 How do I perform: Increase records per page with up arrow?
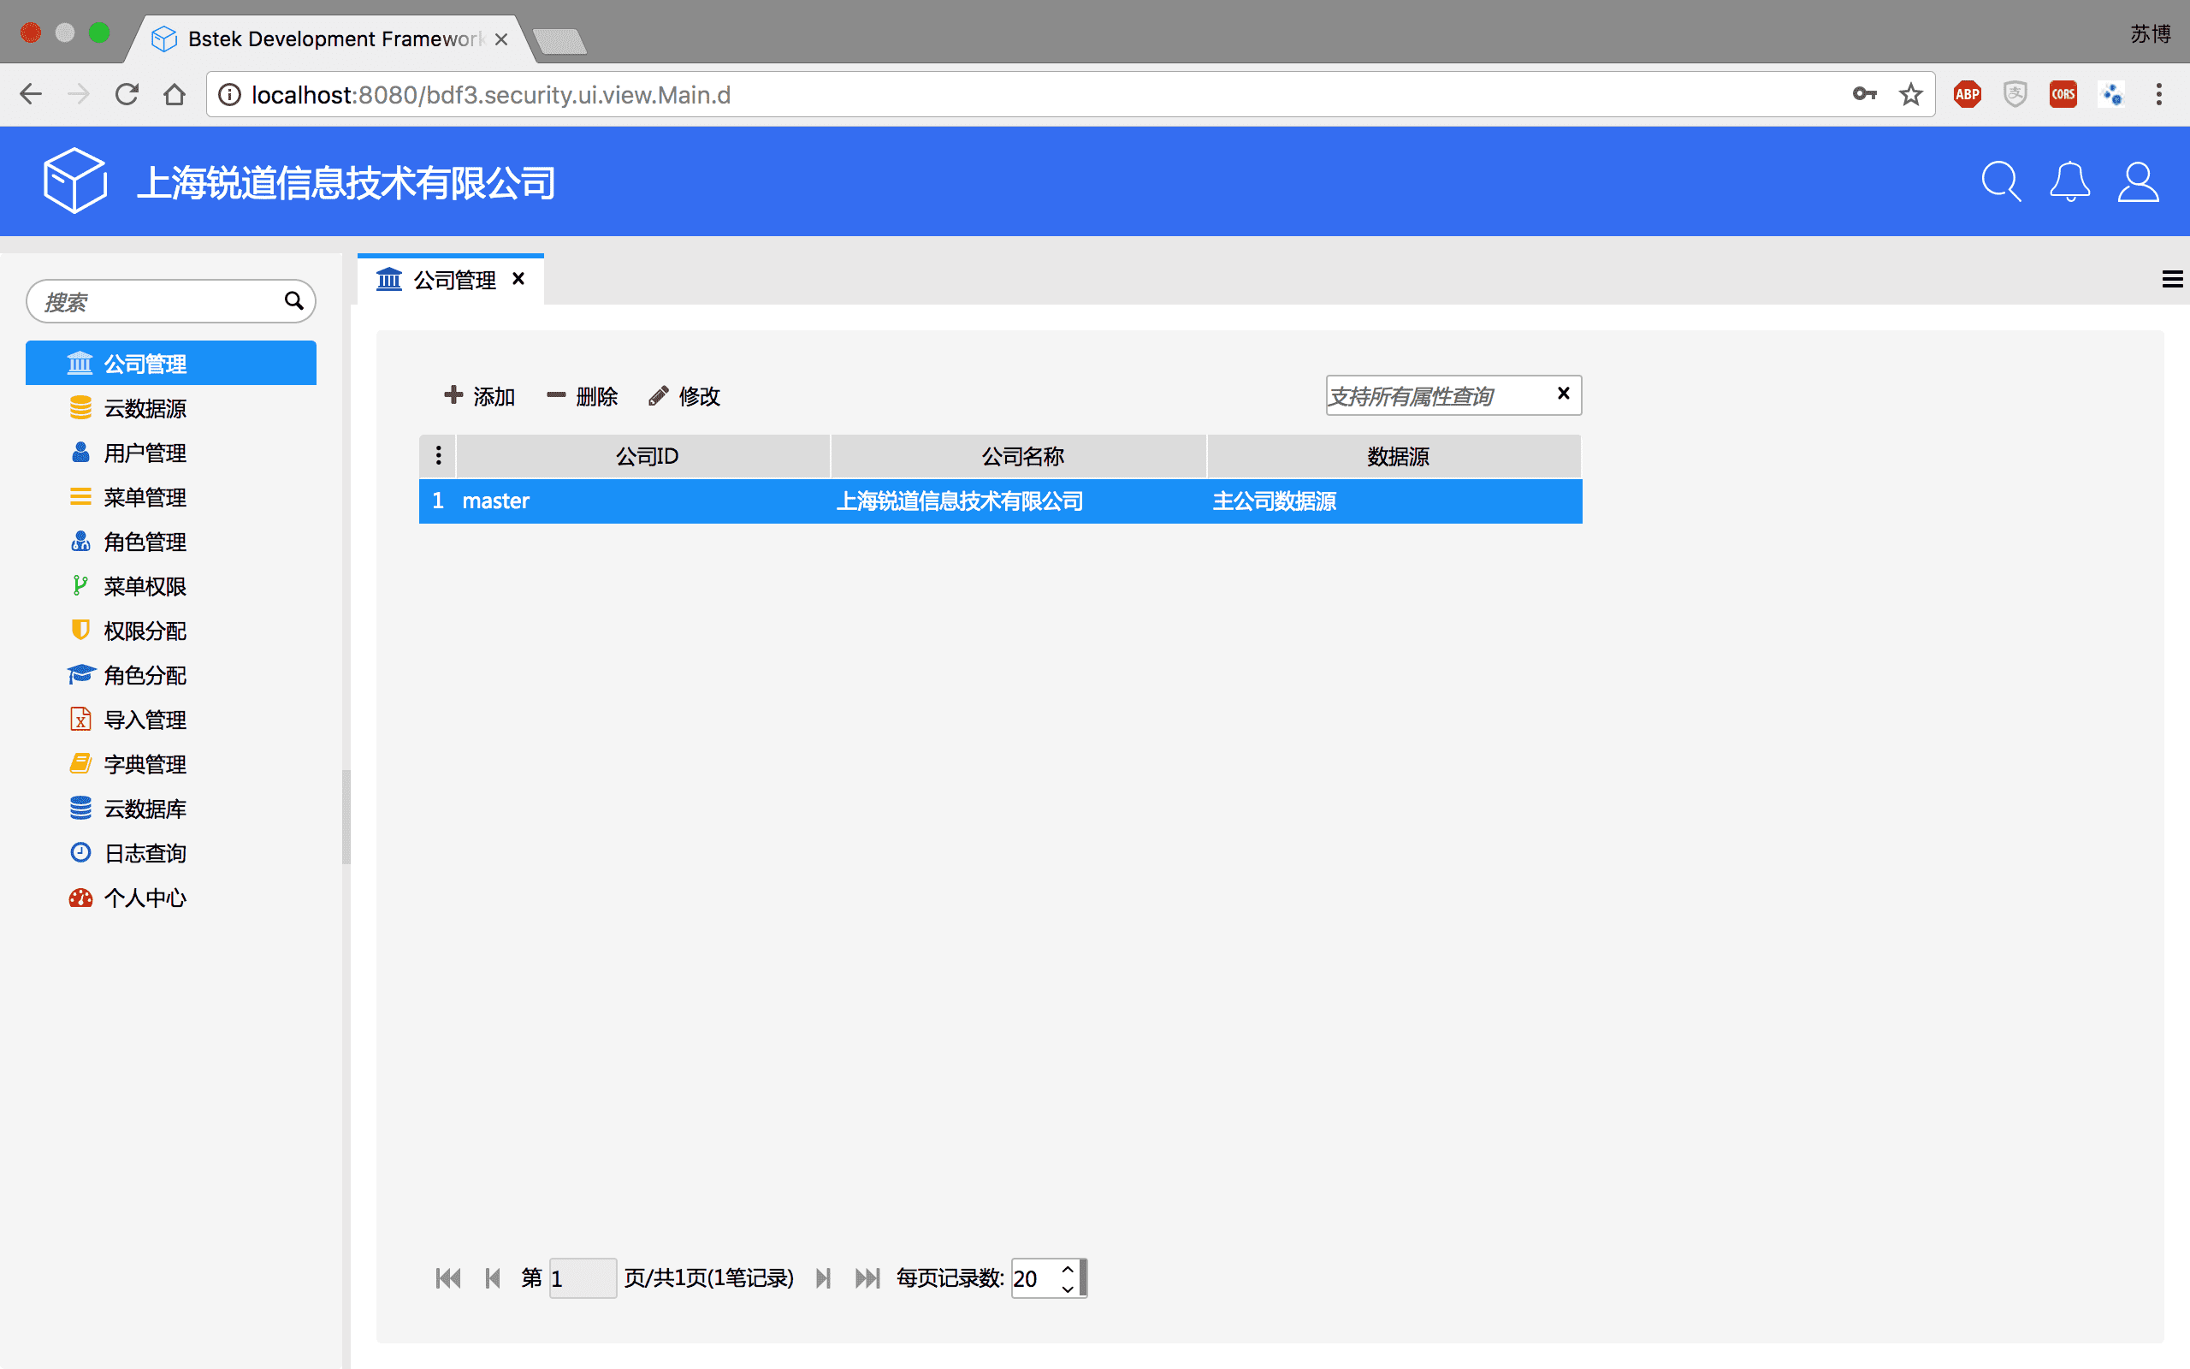(1068, 1270)
